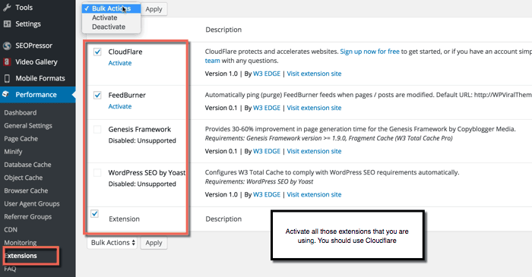Screen dimensions: 532x277
Task: Click the top Description column header
Action: coord(223,30)
